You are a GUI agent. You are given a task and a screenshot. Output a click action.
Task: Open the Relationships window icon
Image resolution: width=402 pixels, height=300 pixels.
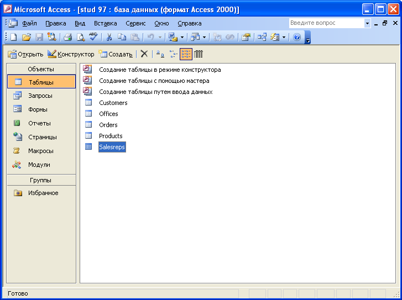pyautogui.click(x=262, y=38)
